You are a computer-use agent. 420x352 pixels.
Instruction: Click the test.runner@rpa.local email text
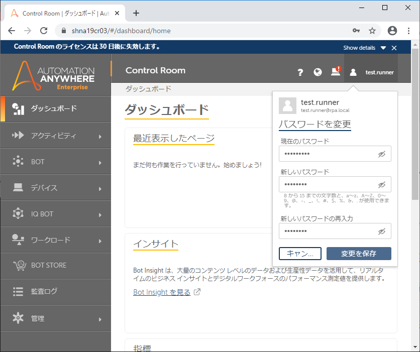tap(325, 110)
